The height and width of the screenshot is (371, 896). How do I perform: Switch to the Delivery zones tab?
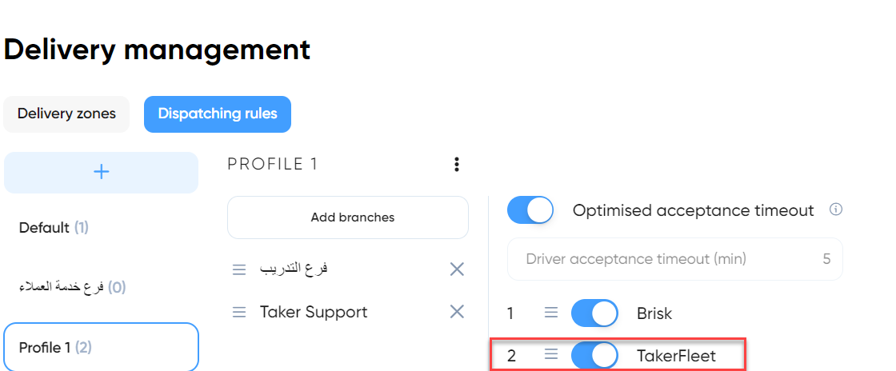(x=66, y=114)
